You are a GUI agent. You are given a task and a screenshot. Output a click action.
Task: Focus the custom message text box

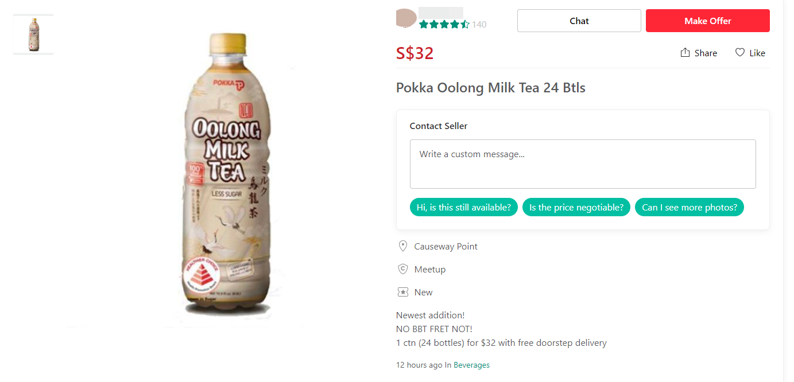583,164
